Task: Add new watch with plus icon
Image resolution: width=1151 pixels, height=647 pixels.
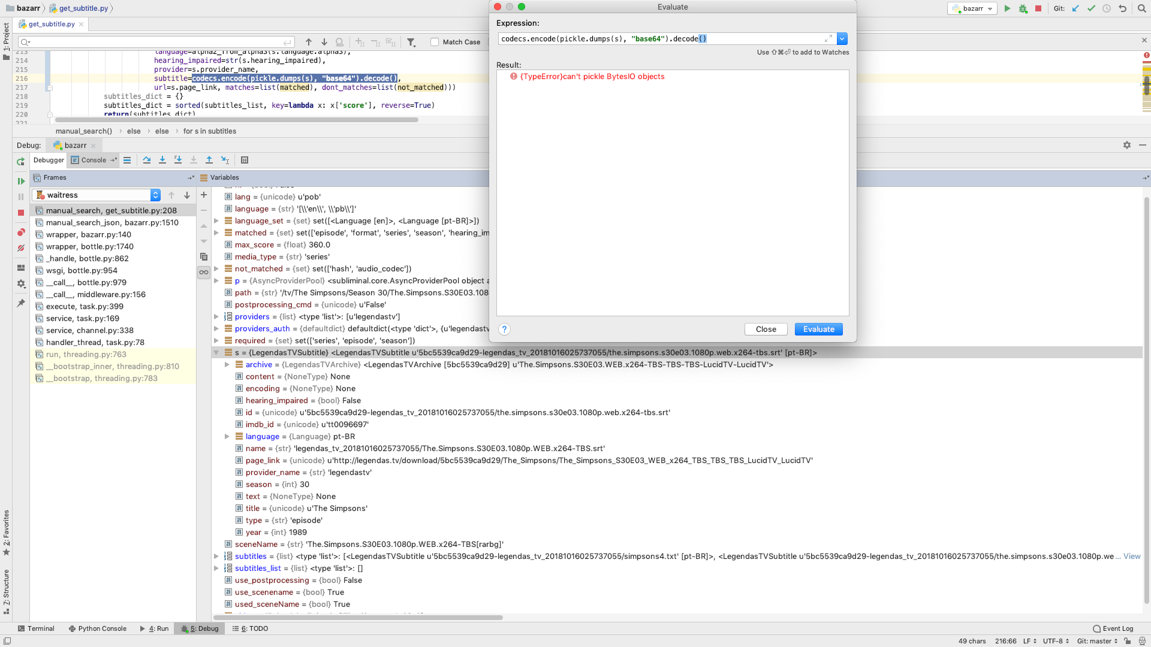Action: [x=204, y=195]
